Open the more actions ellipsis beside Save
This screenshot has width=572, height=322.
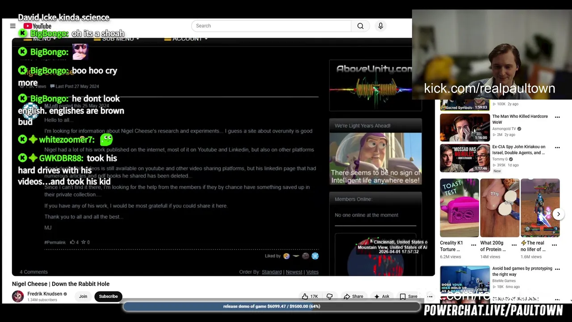pos(430,297)
